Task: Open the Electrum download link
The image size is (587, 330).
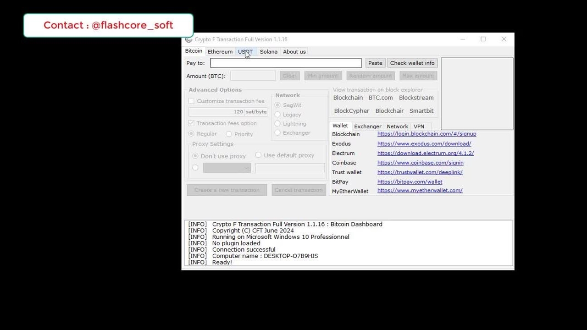Action: pos(425,154)
